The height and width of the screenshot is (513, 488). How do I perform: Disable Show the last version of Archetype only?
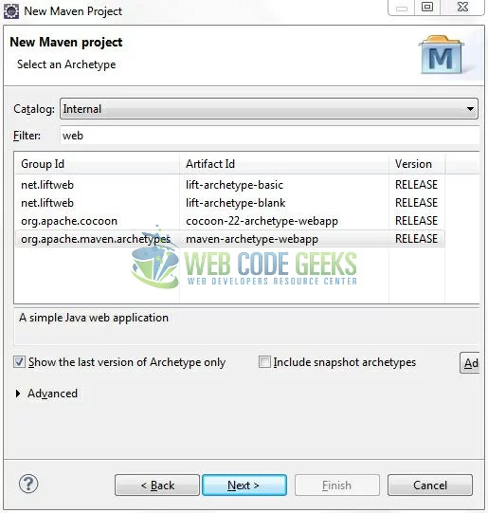[x=19, y=362]
